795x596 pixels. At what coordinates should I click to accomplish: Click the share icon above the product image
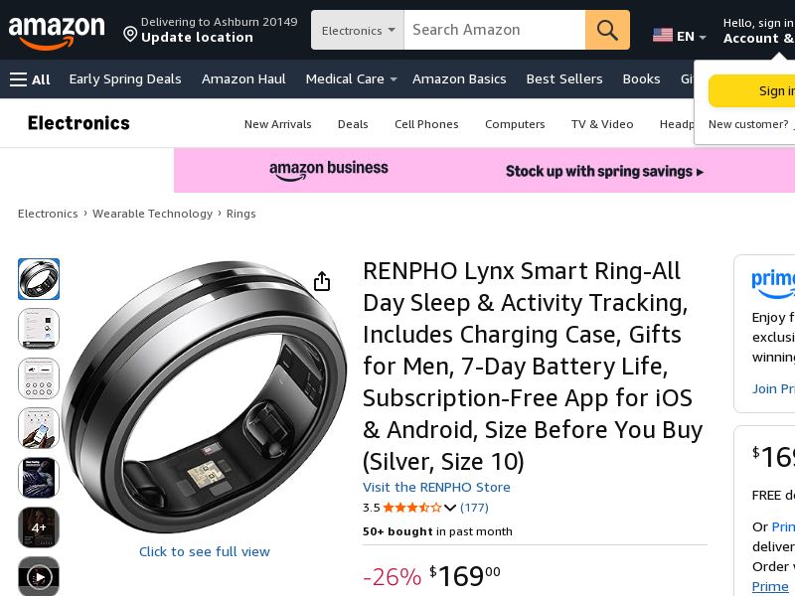[322, 281]
